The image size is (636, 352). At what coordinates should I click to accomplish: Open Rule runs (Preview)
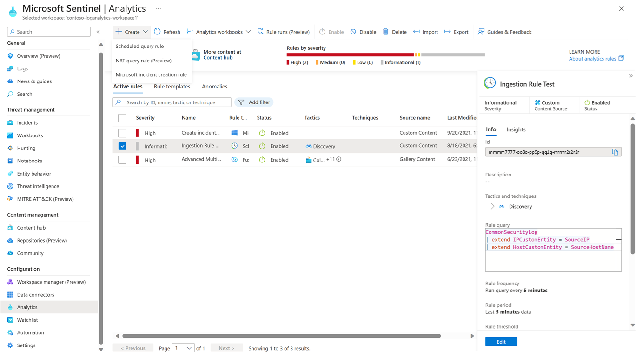[x=284, y=32]
